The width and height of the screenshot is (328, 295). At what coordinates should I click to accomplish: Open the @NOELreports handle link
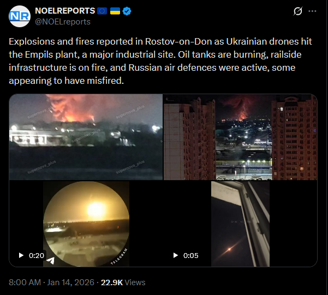click(x=63, y=22)
